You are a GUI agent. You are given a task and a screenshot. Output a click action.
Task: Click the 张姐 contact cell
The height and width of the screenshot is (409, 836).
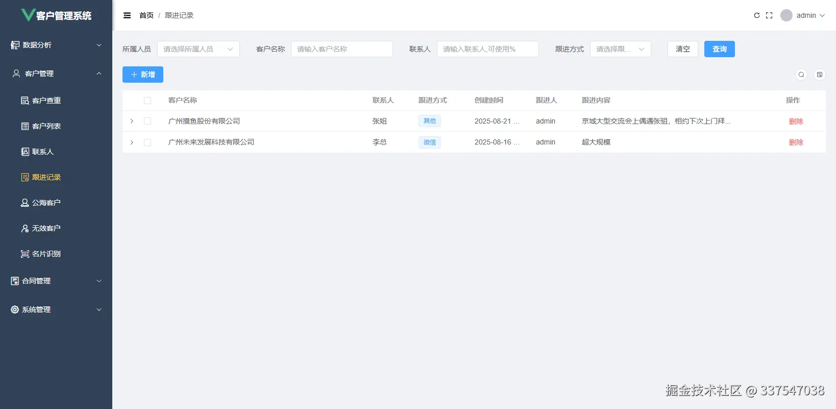pyautogui.click(x=380, y=121)
